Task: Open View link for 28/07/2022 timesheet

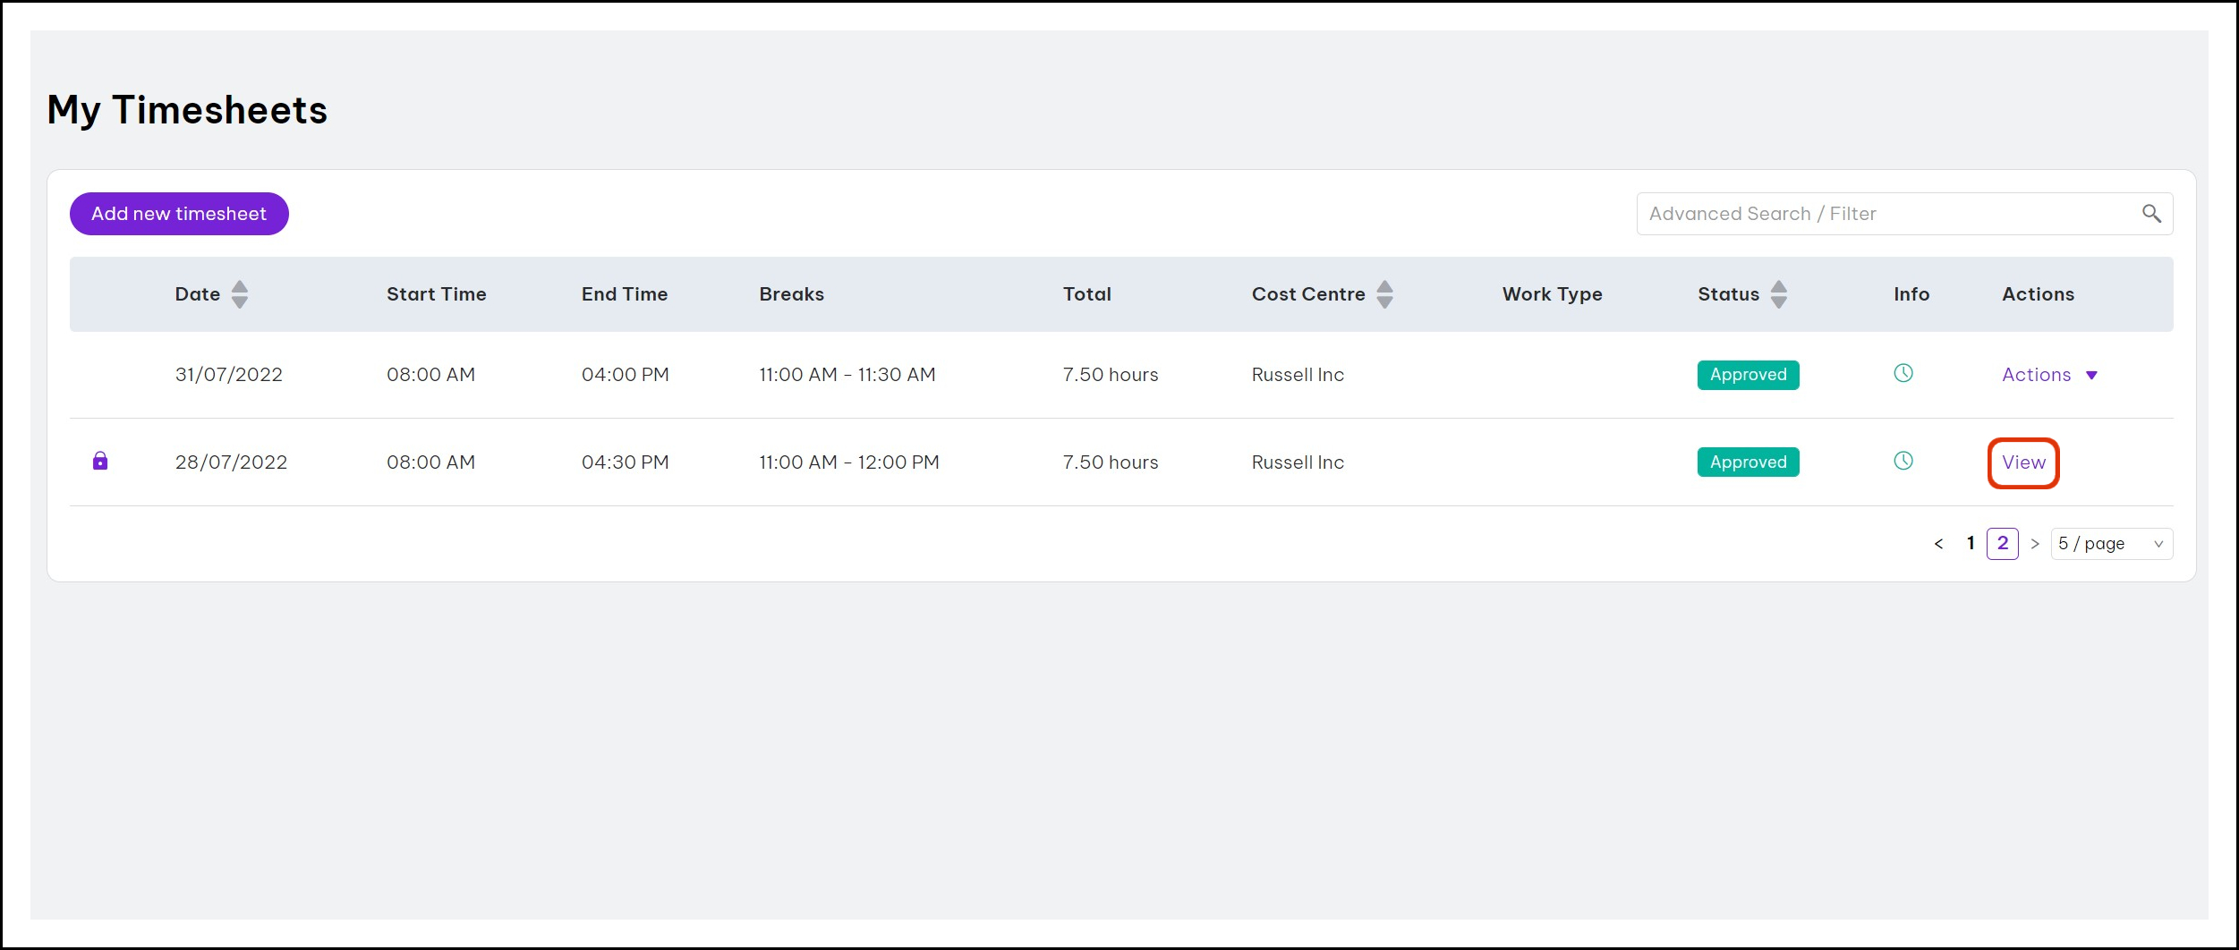Action: tap(2023, 462)
